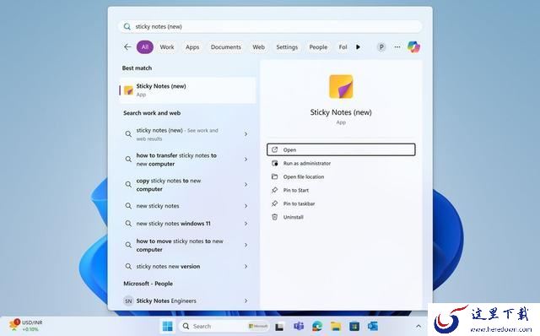
Task: Click magnifier icon in search box
Action: click(127, 26)
